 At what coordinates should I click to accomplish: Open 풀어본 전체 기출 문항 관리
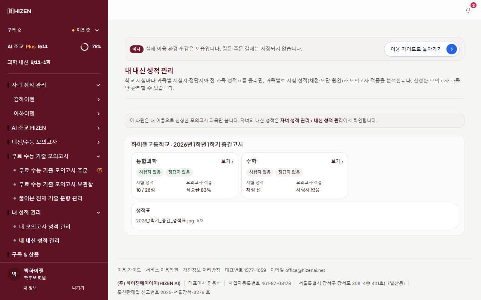(x=51, y=198)
